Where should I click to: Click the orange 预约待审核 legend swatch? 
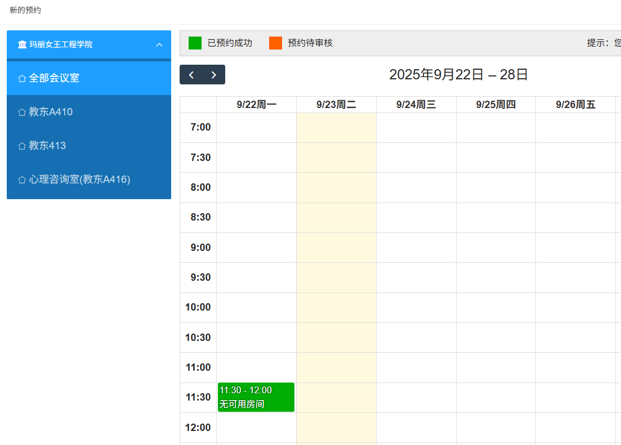click(x=275, y=43)
